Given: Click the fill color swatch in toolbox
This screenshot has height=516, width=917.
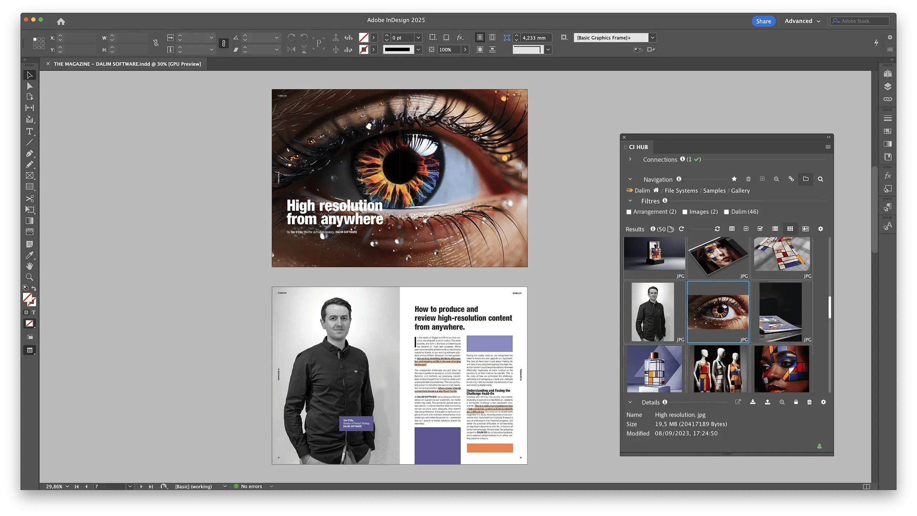Looking at the screenshot, I should tap(28, 298).
